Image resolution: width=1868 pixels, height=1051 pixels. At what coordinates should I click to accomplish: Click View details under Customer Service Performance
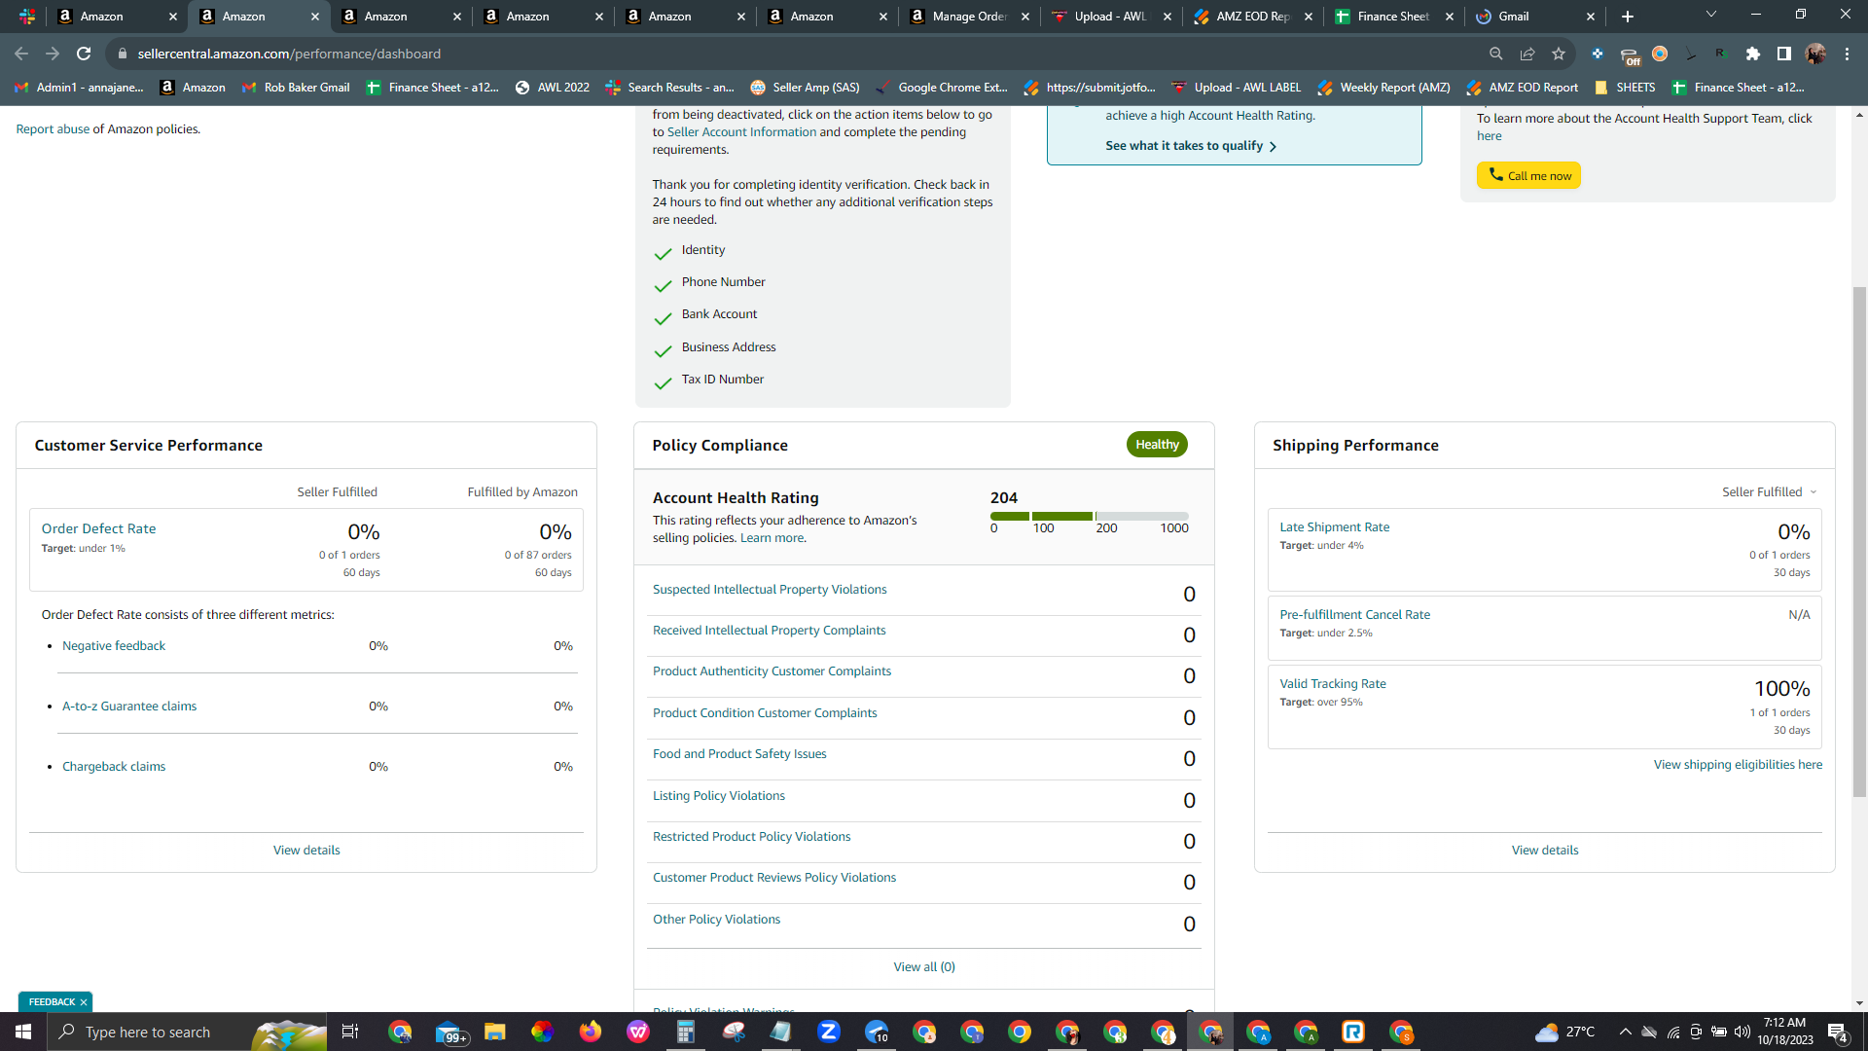[x=306, y=851]
